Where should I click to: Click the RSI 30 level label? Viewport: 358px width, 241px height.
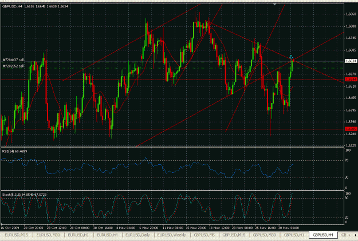pos(347,177)
